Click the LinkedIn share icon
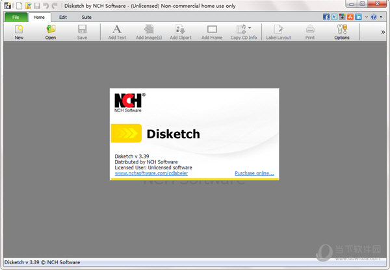This screenshot has height=270, width=390. (358, 17)
